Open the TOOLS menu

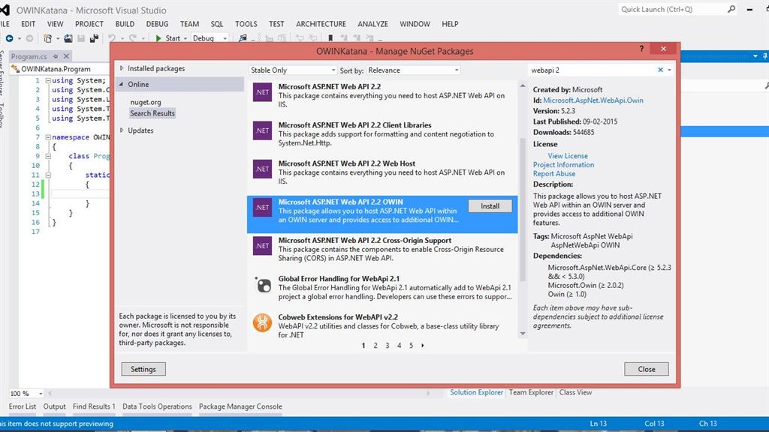tap(246, 24)
